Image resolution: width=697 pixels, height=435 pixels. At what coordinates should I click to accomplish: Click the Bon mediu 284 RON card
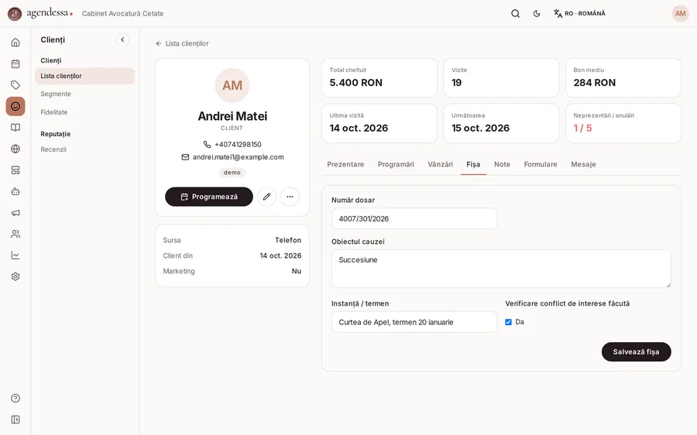coord(623,77)
